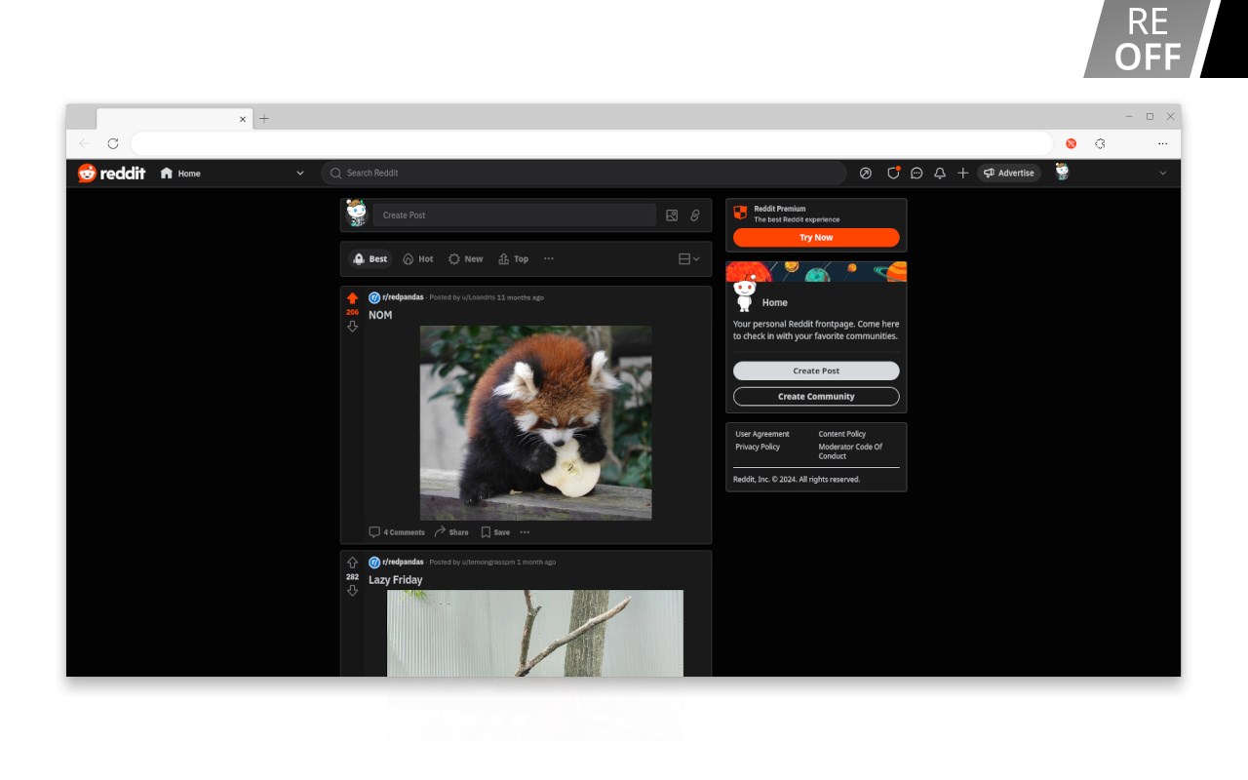The image size is (1248, 780).
Task: Click the Advertise button in the header
Action: [x=1009, y=173]
